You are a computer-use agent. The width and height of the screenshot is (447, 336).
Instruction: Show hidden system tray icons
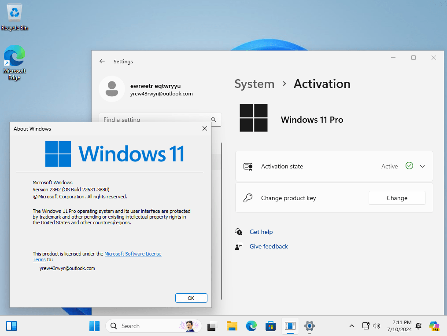click(x=351, y=326)
